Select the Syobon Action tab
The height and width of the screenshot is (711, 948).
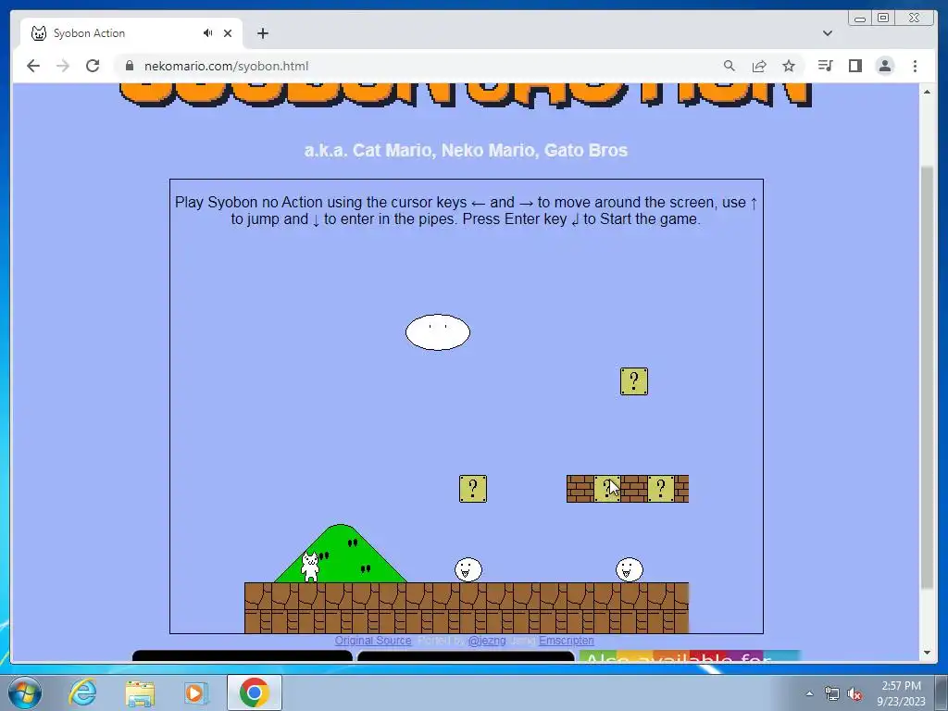pyautogui.click(x=131, y=33)
